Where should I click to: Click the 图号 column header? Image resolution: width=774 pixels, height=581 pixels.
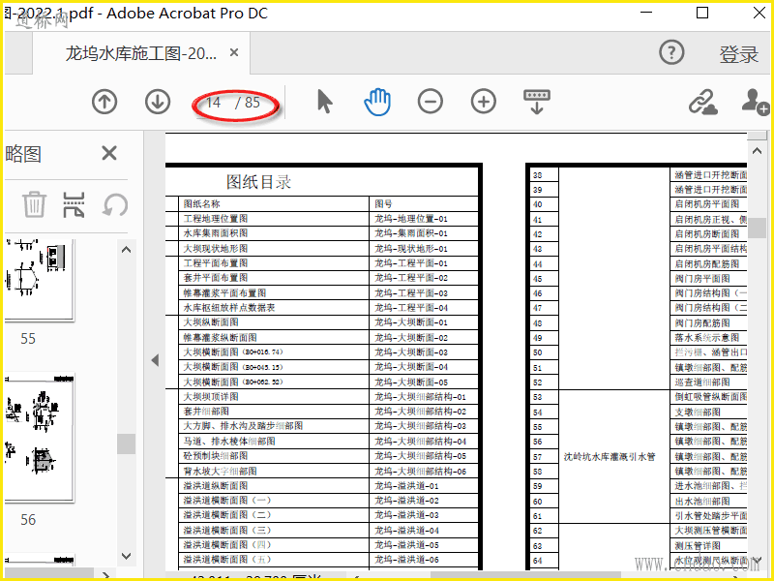[383, 204]
